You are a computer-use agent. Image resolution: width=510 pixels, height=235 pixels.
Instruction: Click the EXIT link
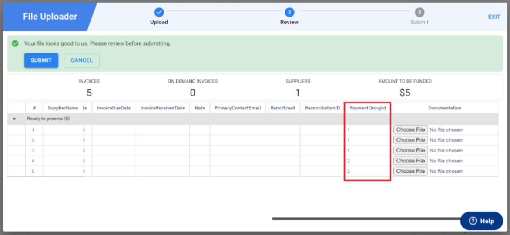pos(494,17)
